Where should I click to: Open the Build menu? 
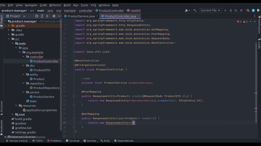67,5
